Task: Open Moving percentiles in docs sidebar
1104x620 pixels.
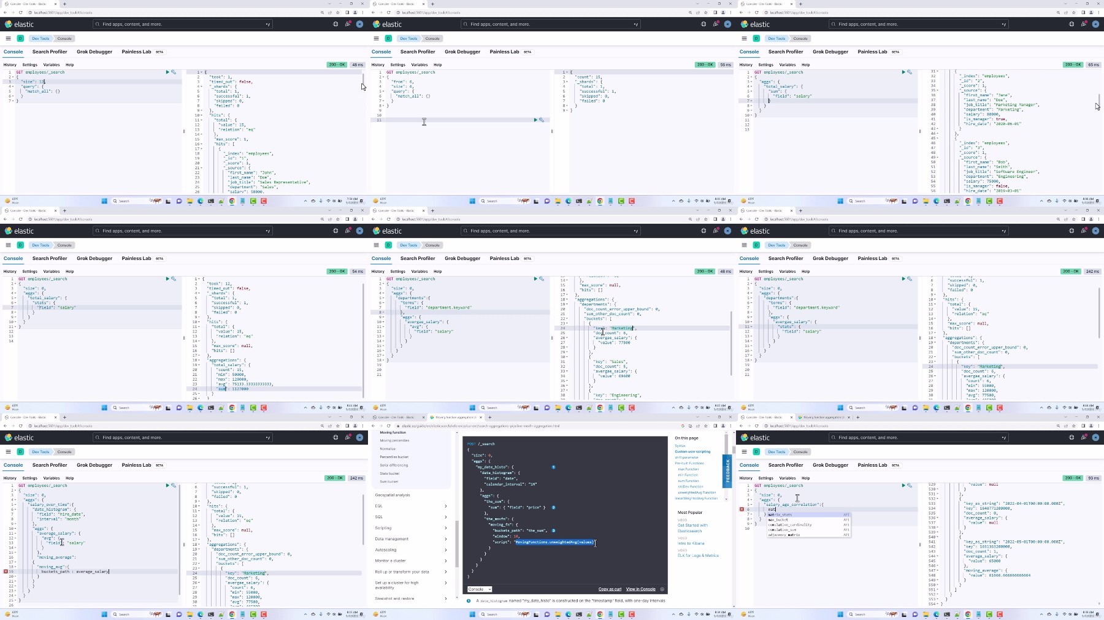Action: pos(394,440)
